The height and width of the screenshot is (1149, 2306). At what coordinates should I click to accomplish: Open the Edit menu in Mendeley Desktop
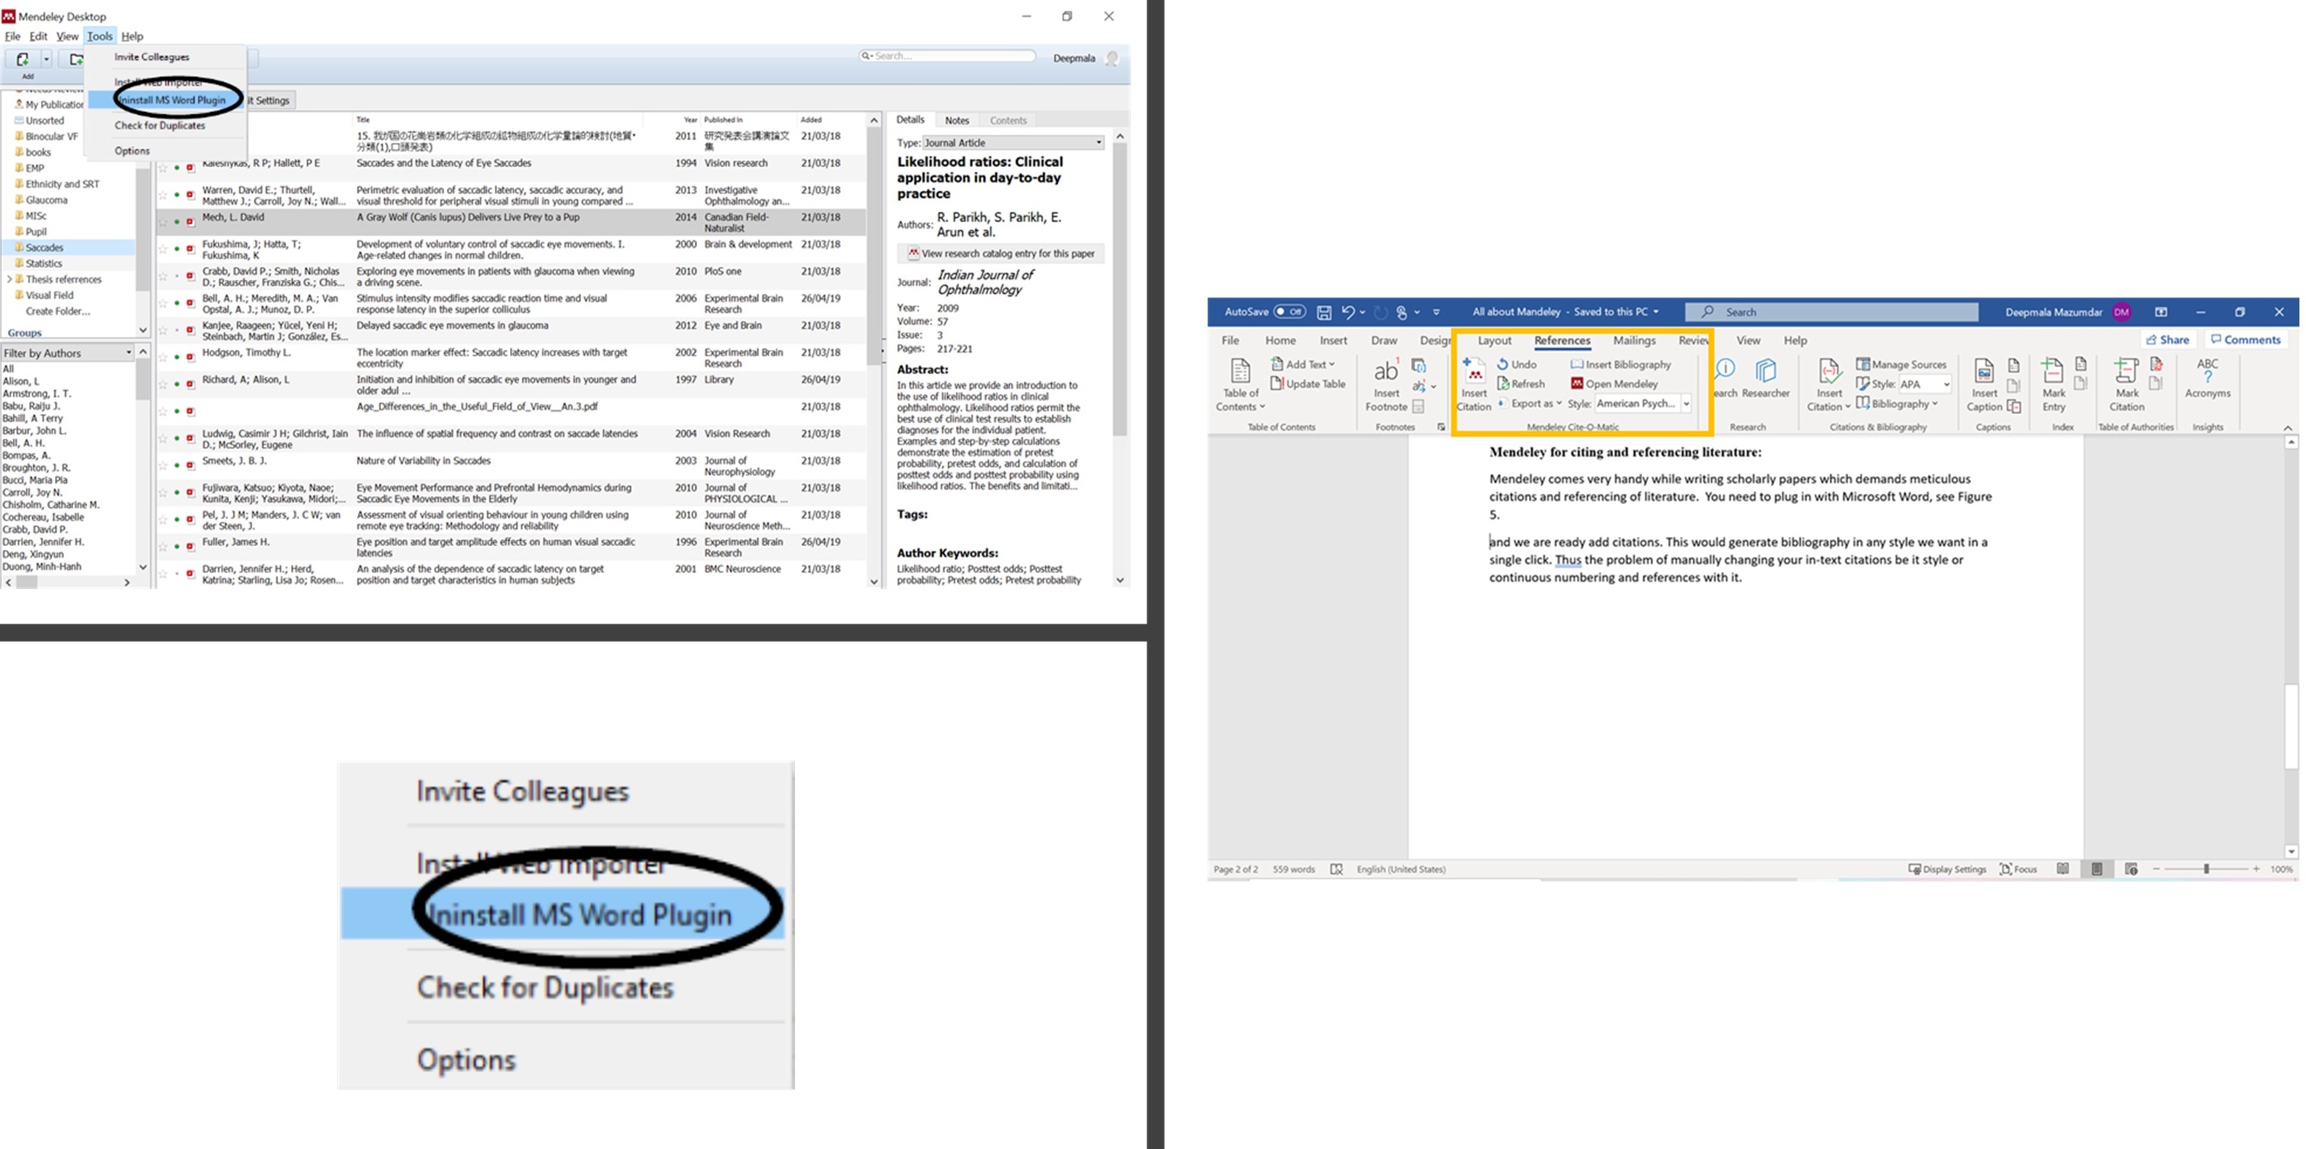39,36
